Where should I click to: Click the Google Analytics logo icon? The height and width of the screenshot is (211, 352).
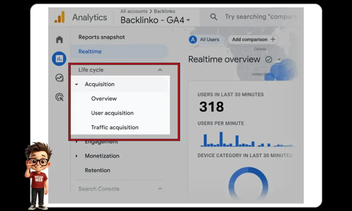pos(59,17)
